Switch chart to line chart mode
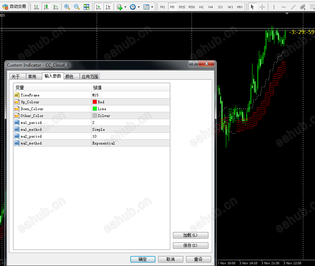The width and height of the screenshot is (315, 266). [x=56, y=7]
